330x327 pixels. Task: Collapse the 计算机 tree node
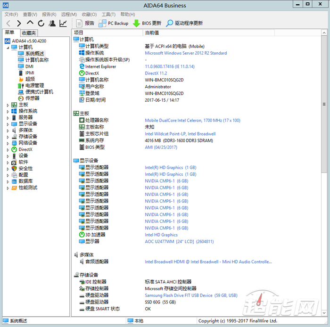pyautogui.click(x=8, y=48)
